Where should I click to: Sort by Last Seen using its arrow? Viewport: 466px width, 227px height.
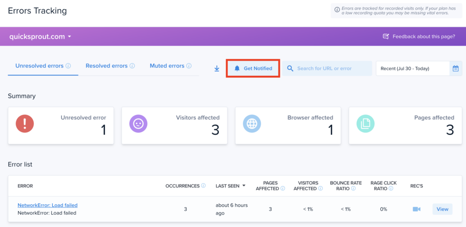244,186
